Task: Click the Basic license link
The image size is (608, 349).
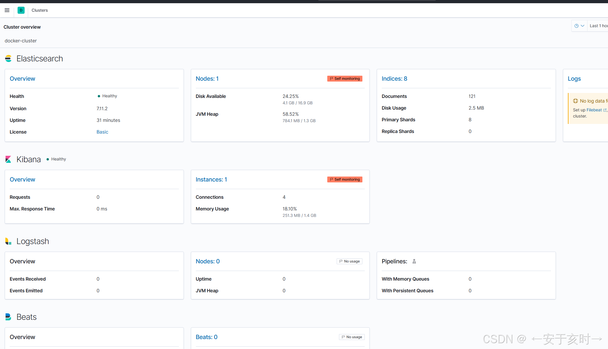Action: point(102,132)
